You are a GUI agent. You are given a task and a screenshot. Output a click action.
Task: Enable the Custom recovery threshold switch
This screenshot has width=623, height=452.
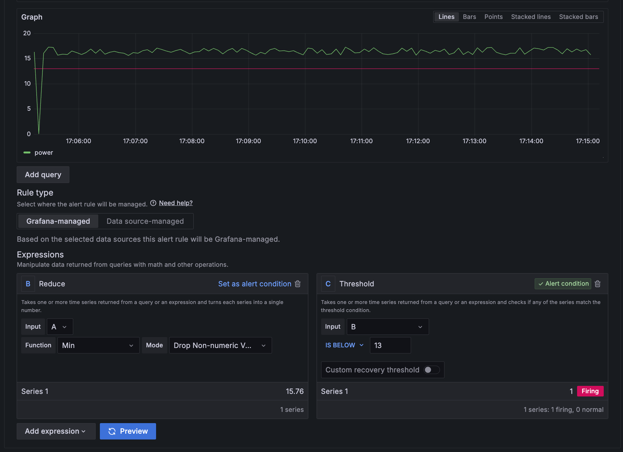click(431, 370)
